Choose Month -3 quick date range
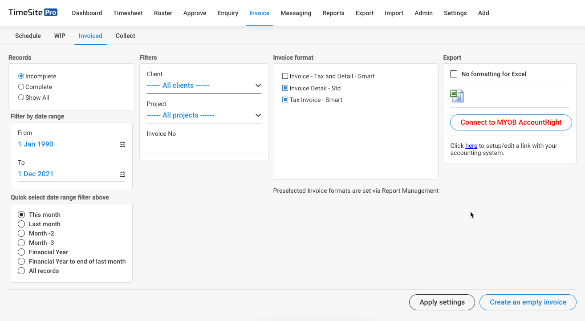Viewport: 585px width, 321px height. (x=21, y=243)
